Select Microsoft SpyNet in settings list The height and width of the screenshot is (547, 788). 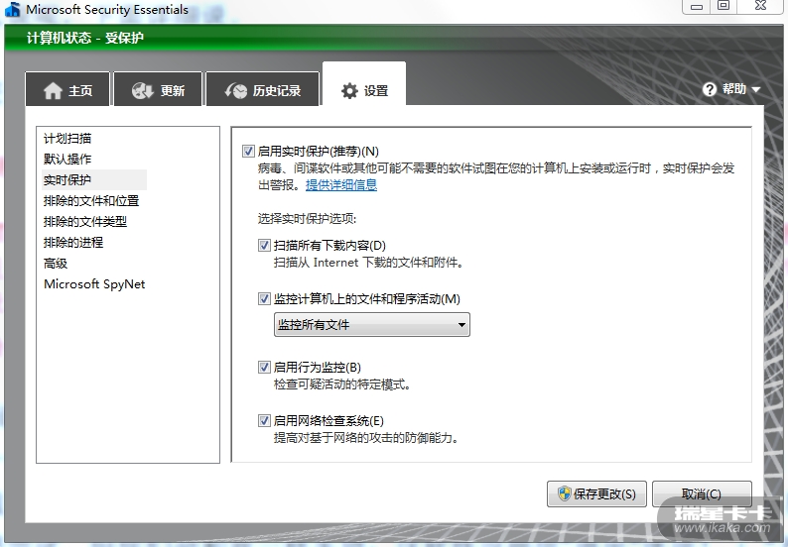(94, 284)
